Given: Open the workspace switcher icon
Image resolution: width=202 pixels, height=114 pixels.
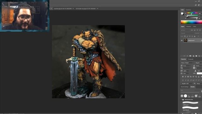Looking at the screenshot, I should pos(199,5).
